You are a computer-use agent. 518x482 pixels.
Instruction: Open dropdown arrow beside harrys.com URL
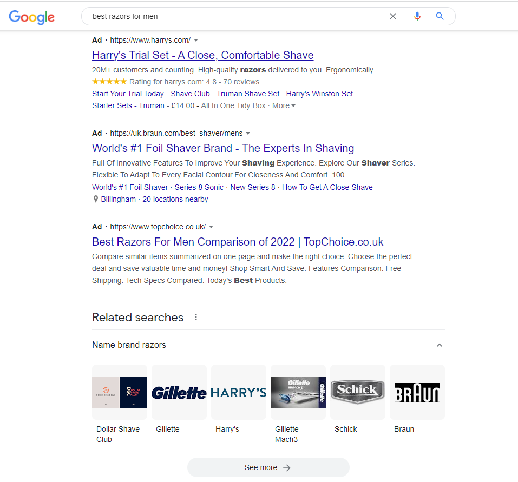[x=196, y=40]
